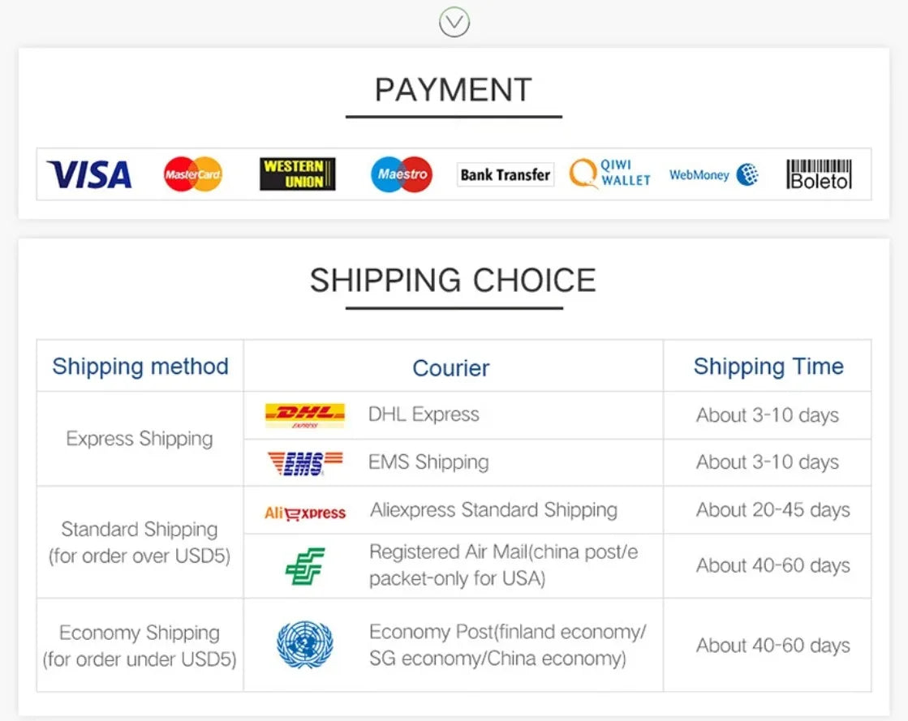Click the VISA payment logo

89,174
